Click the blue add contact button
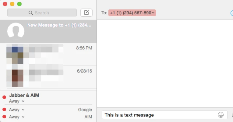Image resolution: width=233 pixels, height=122 pixels. tap(232, 13)
